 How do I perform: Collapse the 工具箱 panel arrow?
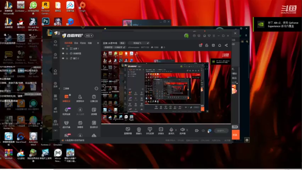[x=59, y=88]
